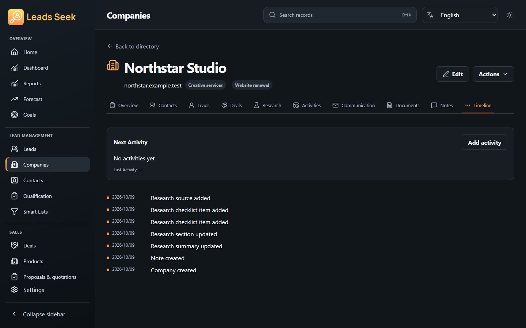
Task: Open Proposals & quotations
Action: pos(47,277)
